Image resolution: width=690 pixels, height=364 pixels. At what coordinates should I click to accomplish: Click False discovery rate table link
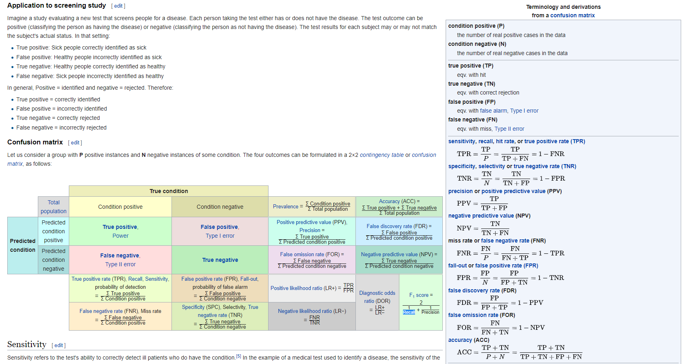coord(389,226)
